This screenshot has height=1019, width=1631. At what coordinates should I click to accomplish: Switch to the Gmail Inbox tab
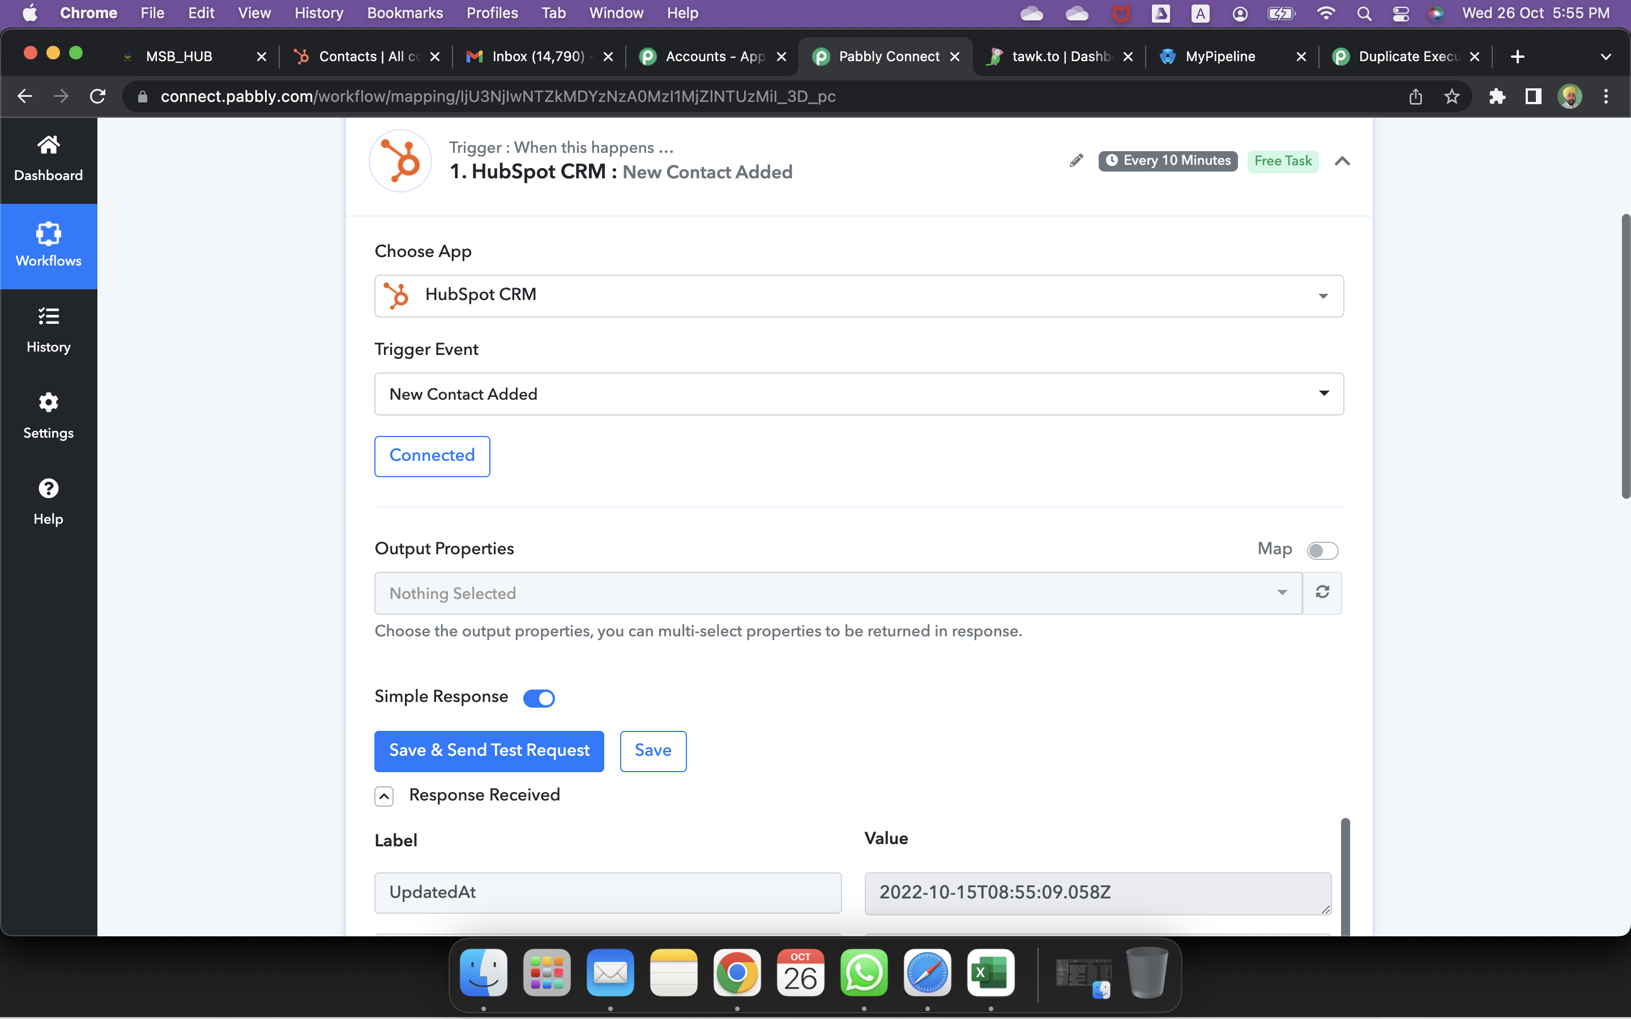point(540,57)
